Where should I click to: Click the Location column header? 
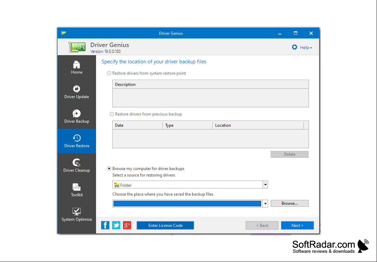[x=258, y=125]
